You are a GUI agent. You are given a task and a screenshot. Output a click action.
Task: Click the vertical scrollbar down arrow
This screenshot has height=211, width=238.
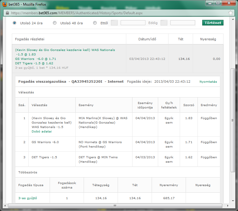click(233, 201)
